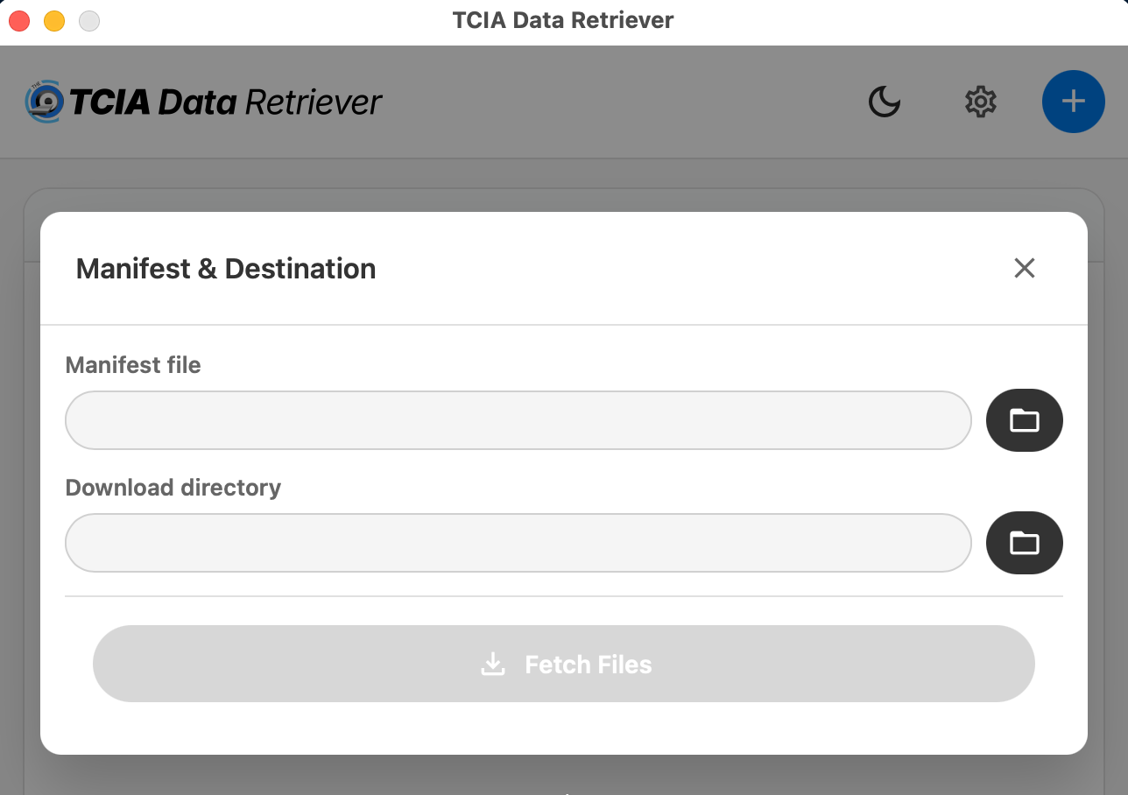
Task: Click the Manifest & Destination heading
Action: [226, 268]
